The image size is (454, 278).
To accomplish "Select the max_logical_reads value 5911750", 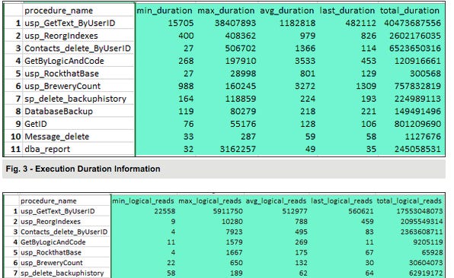I will (228, 211).
